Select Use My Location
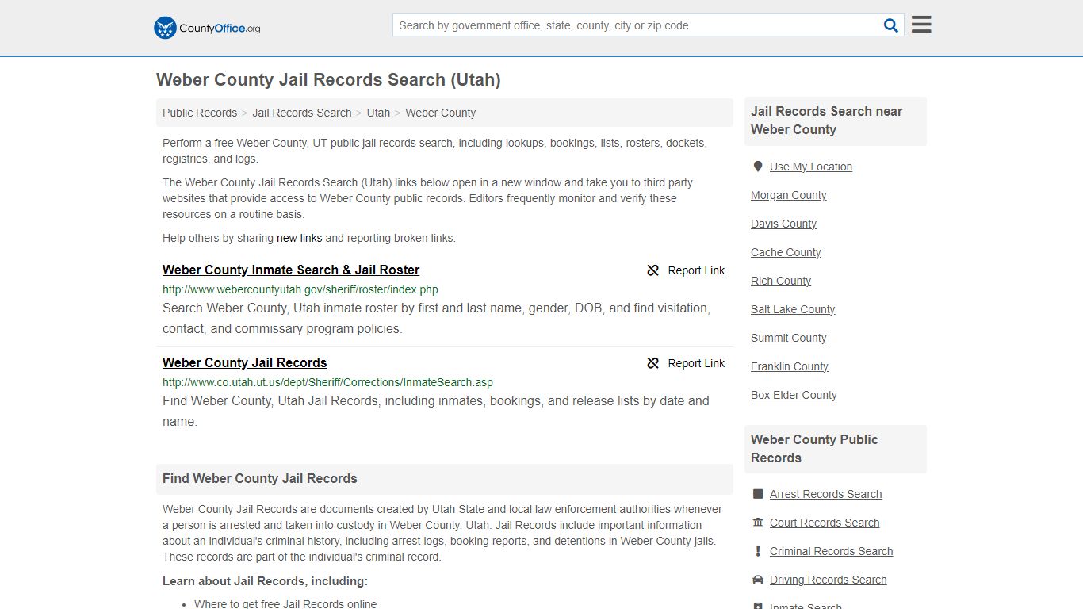The width and height of the screenshot is (1083, 609). [811, 167]
